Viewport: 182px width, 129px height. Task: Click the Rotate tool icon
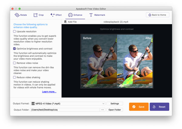pos(17,15)
